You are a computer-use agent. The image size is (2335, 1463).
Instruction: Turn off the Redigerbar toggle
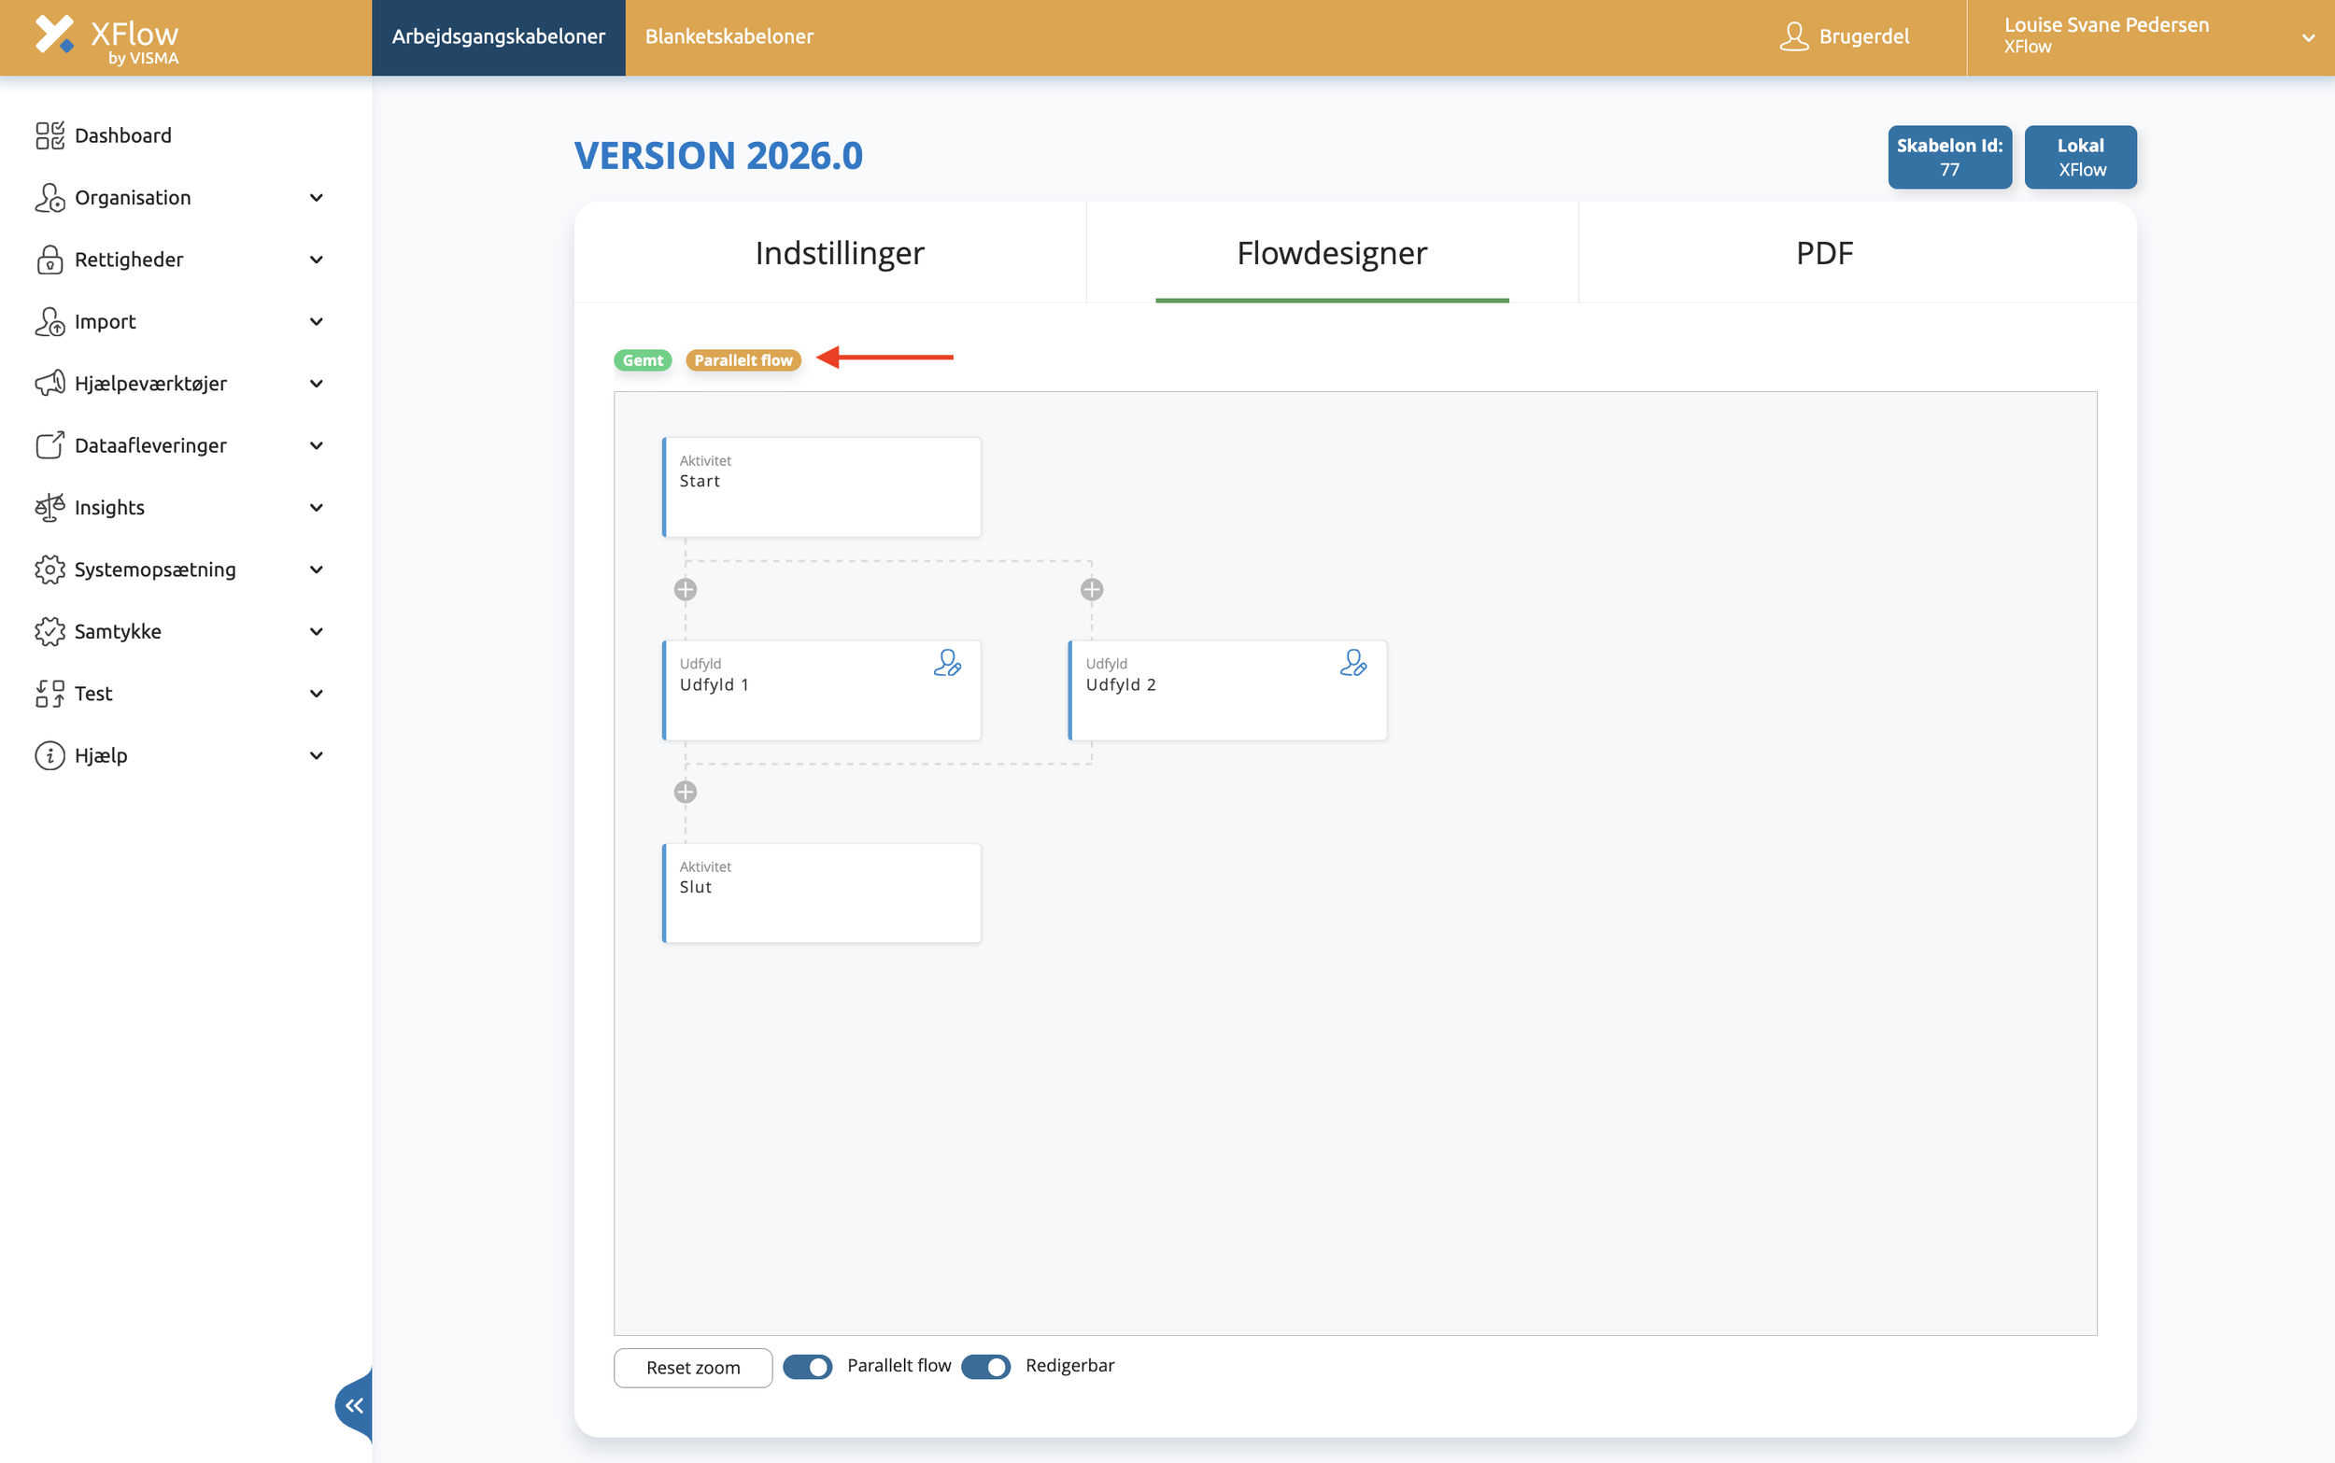click(x=985, y=1366)
